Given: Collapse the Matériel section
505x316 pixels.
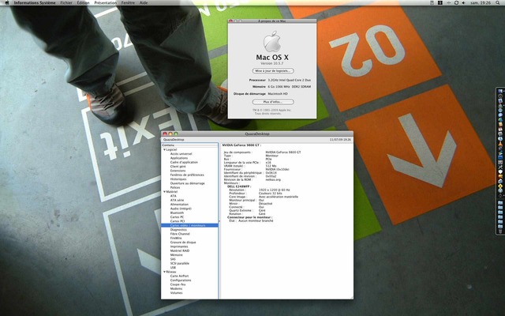Looking at the screenshot, I should pos(165,192).
